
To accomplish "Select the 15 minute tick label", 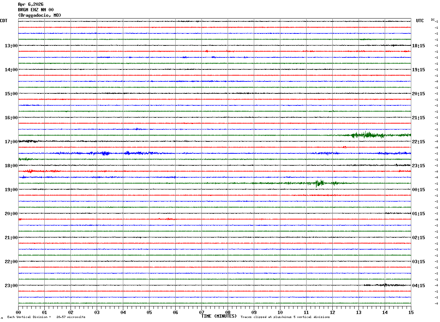I will point(411,312).
